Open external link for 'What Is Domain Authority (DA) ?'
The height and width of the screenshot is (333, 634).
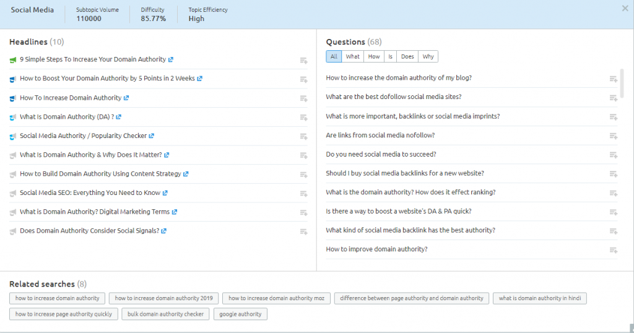118,117
